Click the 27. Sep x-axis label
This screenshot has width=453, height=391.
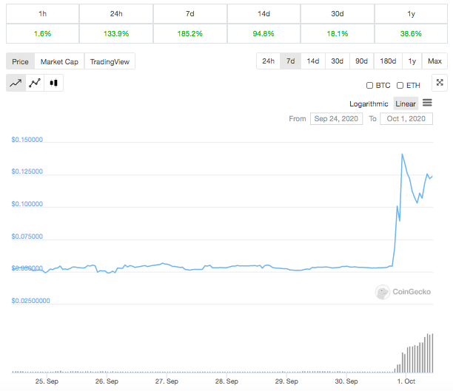pos(167,381)
